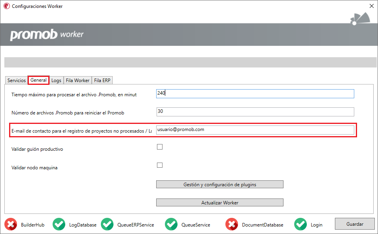Image resolution: width=378 pixels, height=234 pixels.
Task: Click the 'Validar guión productivo' label
Action: tap(37, 149)
